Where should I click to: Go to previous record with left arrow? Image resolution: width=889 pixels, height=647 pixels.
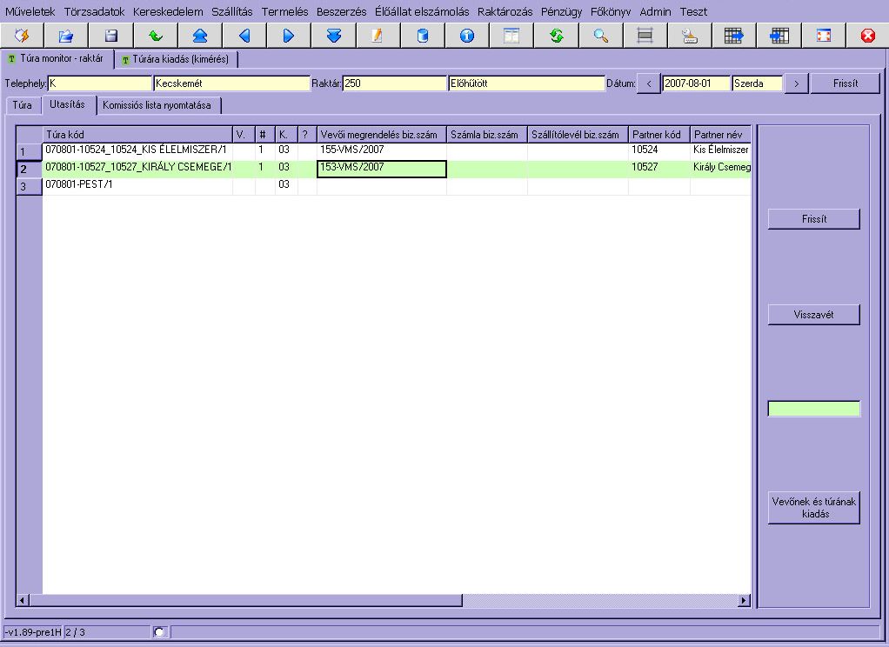point(244,36)
